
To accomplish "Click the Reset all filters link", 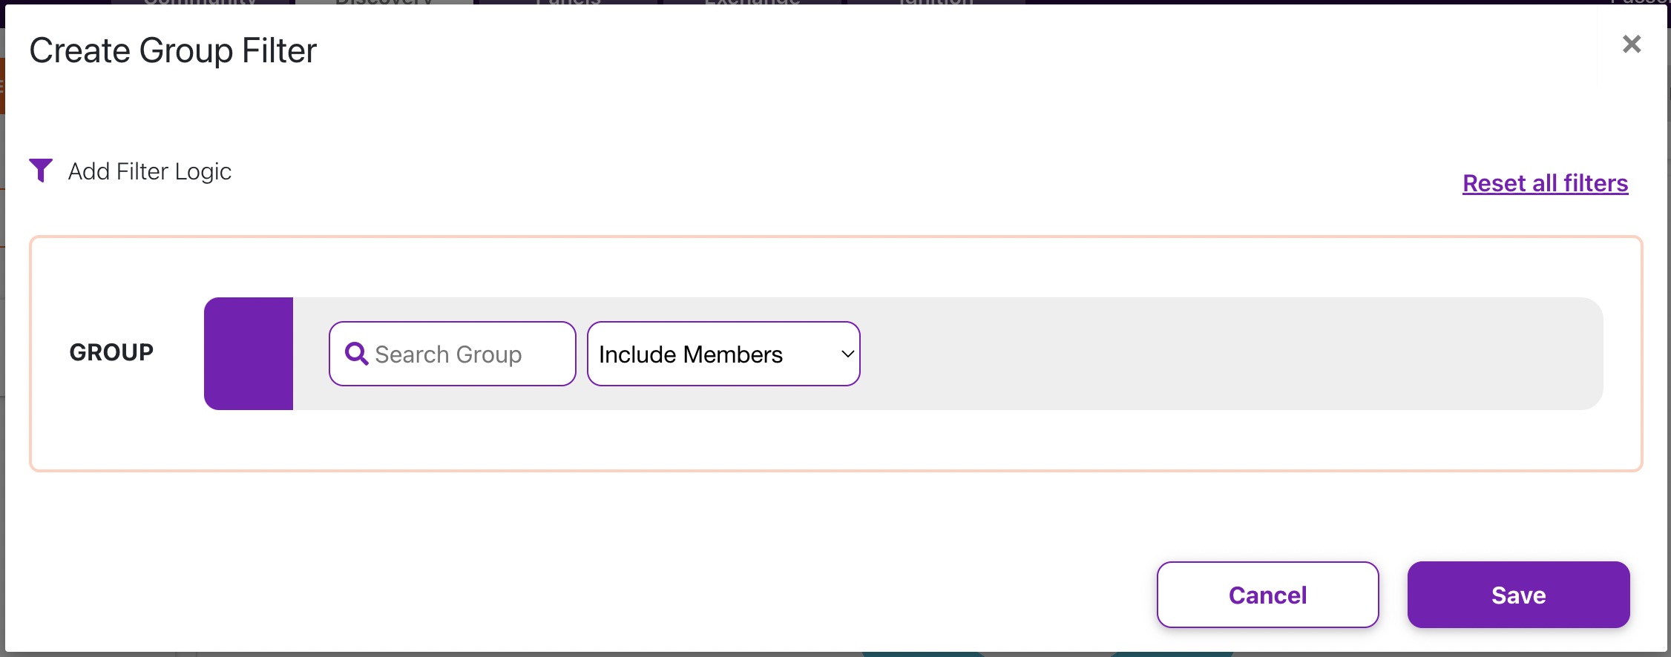I will click(x=1545, y=183).
